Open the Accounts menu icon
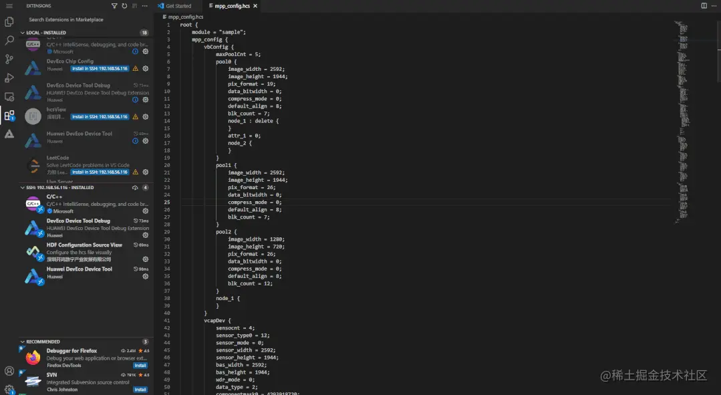The height and width of the screenshot is (395, 721). [x=9, y=371]
